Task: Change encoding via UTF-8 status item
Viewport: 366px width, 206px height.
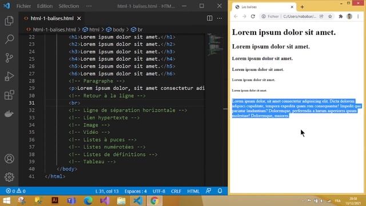Action: tap(159, 191)
